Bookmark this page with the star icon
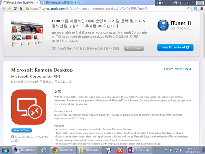Screen dimensions: 205x154 [189, 9]
